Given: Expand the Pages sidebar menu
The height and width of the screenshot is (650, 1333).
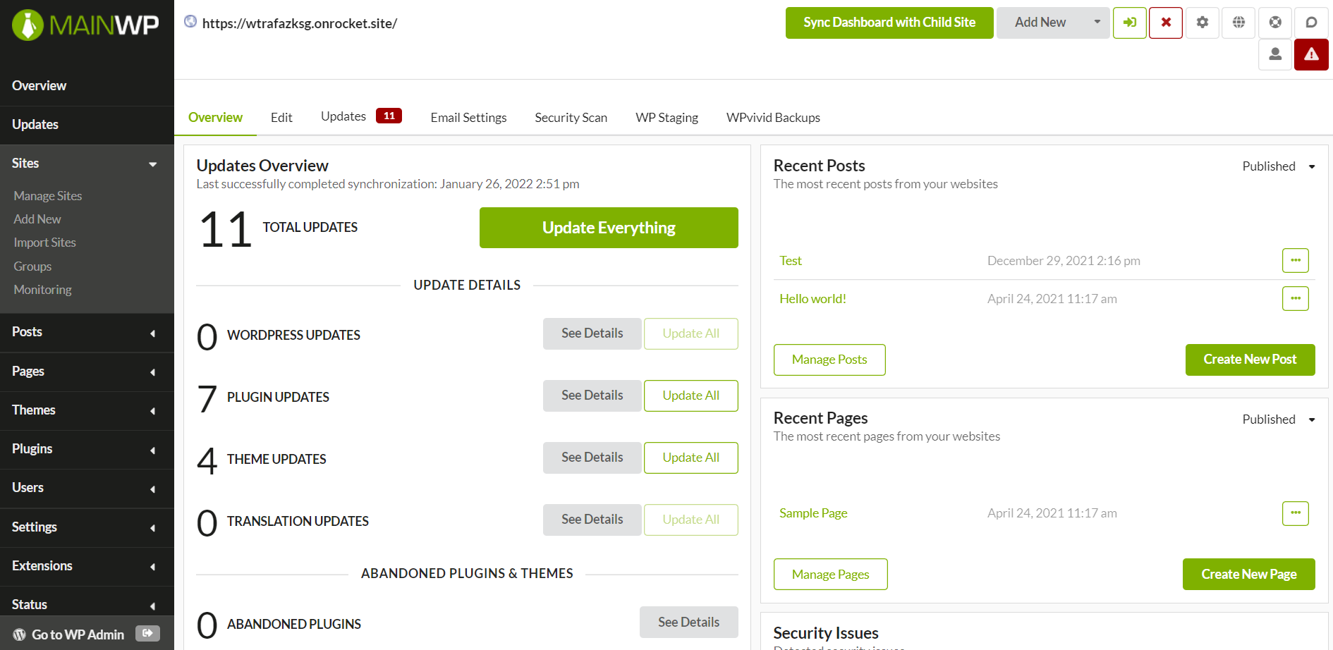Looking at the screenshot, I should (152, 372).
